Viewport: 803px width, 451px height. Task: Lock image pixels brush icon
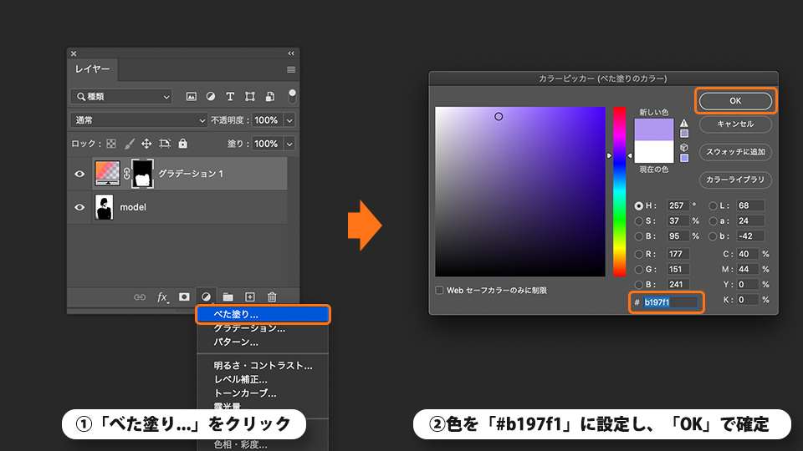[x=129, y=144]
